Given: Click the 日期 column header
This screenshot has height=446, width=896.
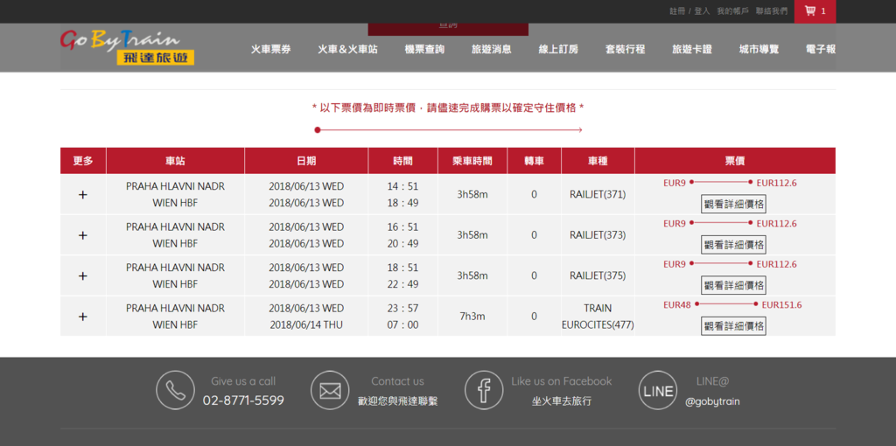Looking at the screenshot, I should 306,161.
